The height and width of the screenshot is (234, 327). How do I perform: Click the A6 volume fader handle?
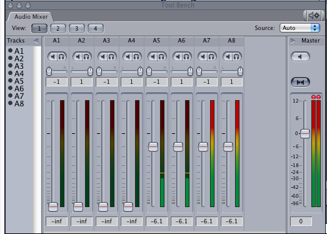pyautogui.click(x=178, y=147)
